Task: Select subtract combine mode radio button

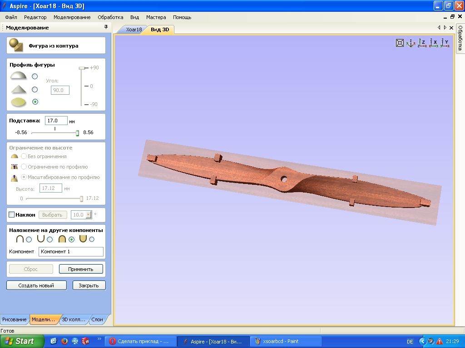Action: tap(50, 239)
